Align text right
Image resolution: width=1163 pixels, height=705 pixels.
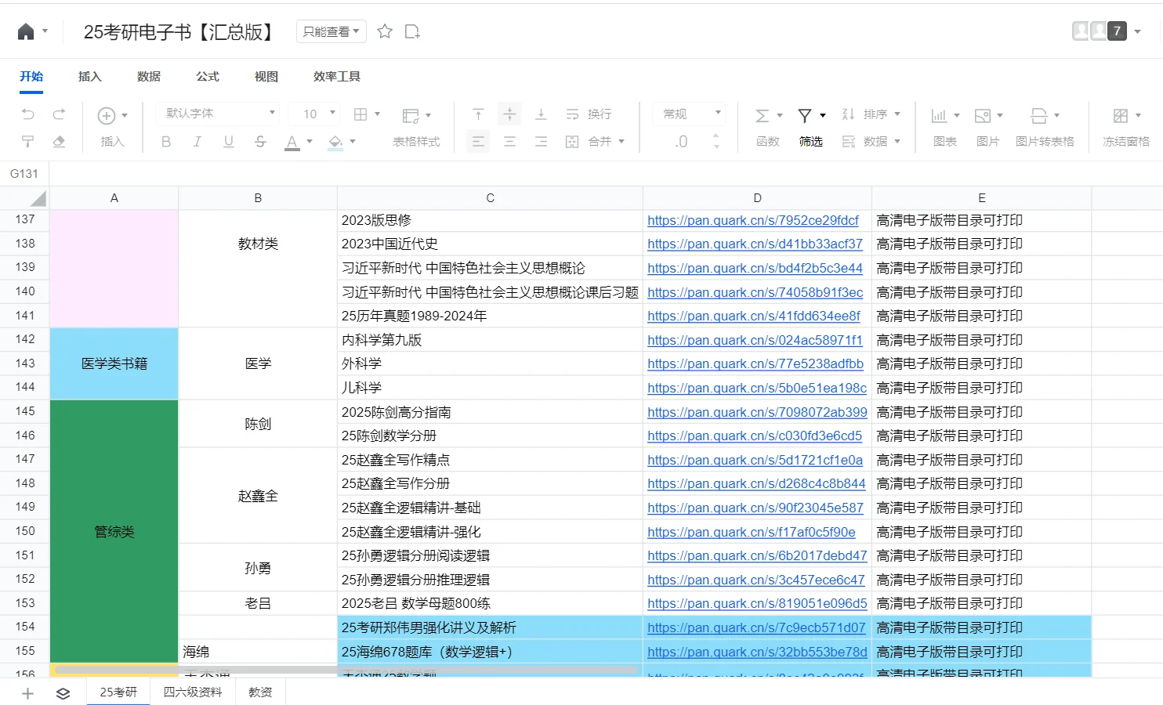point(541,142)
